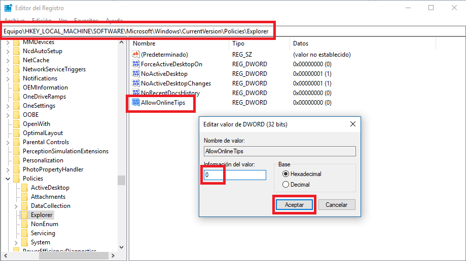Expand the Notifications tree node

[8, 78]
